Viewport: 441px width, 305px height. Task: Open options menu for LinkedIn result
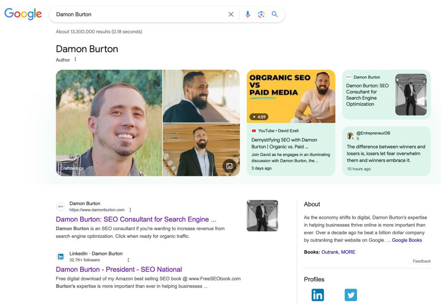[128, 260]
